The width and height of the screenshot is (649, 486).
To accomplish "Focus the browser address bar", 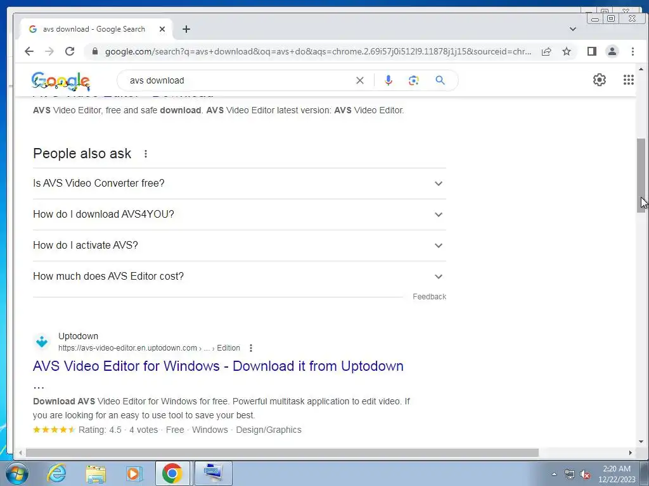I will [318, 51].
